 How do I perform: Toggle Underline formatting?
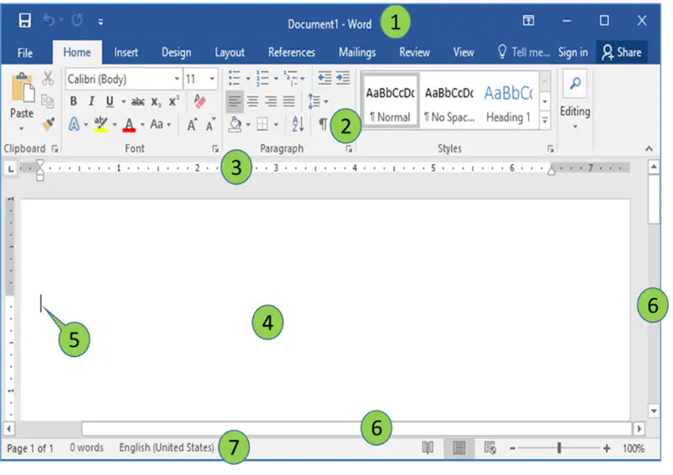[110, 101]
